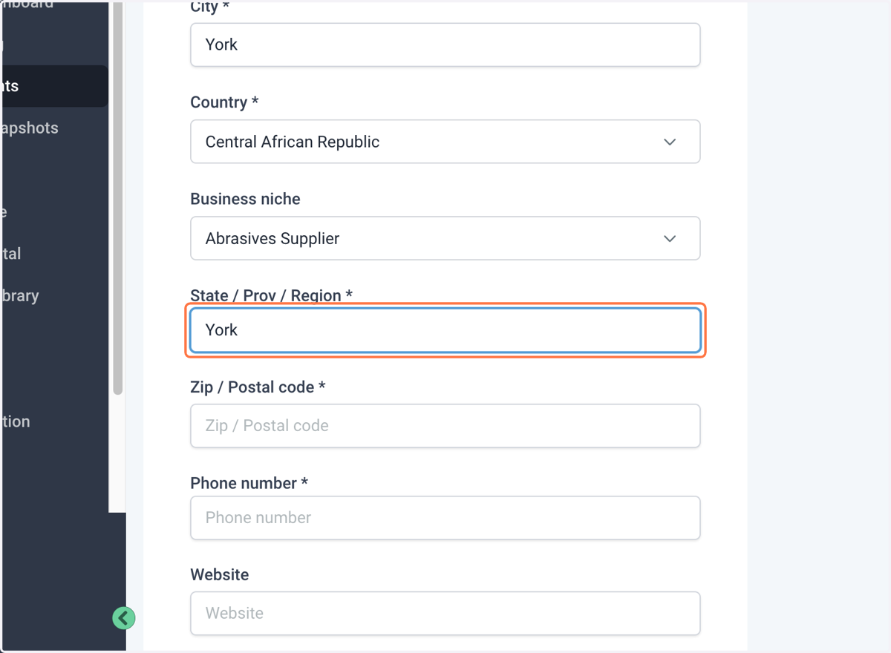The height and width of the screenshot is (653, 891).
Task: Open the Abrasives Supplier niche selector
Action: (x=446, y=238)
